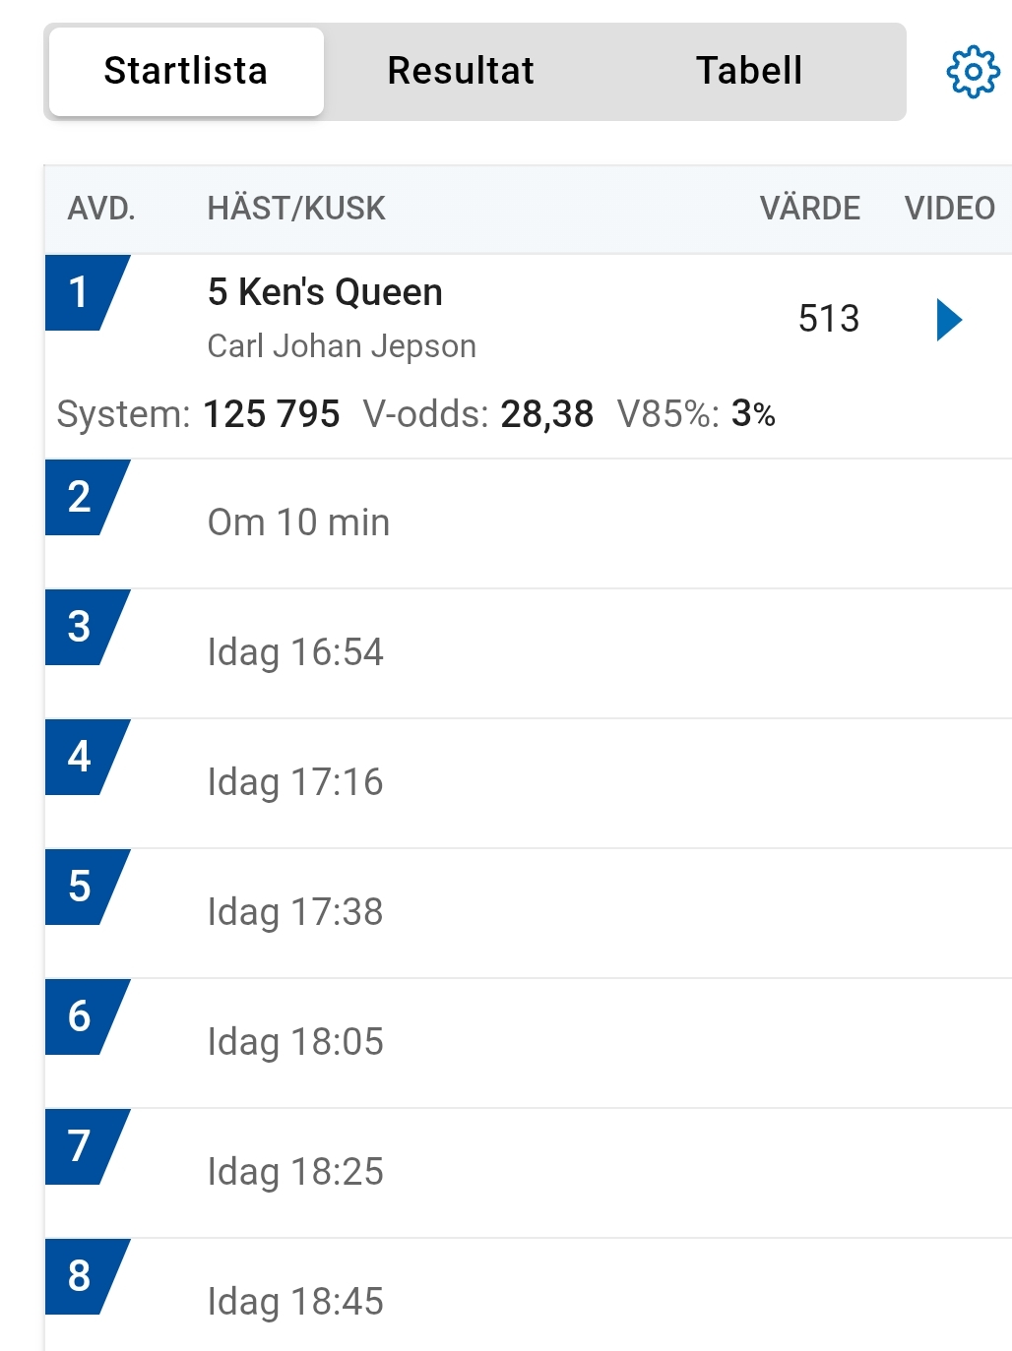Play video for race 1
This screenshot has height=1351, width=1012.
click(949, 320)
